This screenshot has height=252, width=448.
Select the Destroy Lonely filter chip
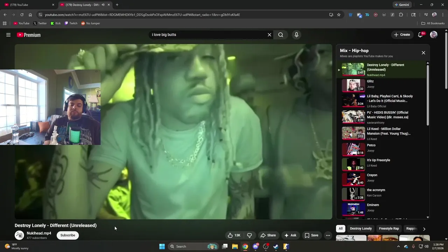(x=361, y=229)
